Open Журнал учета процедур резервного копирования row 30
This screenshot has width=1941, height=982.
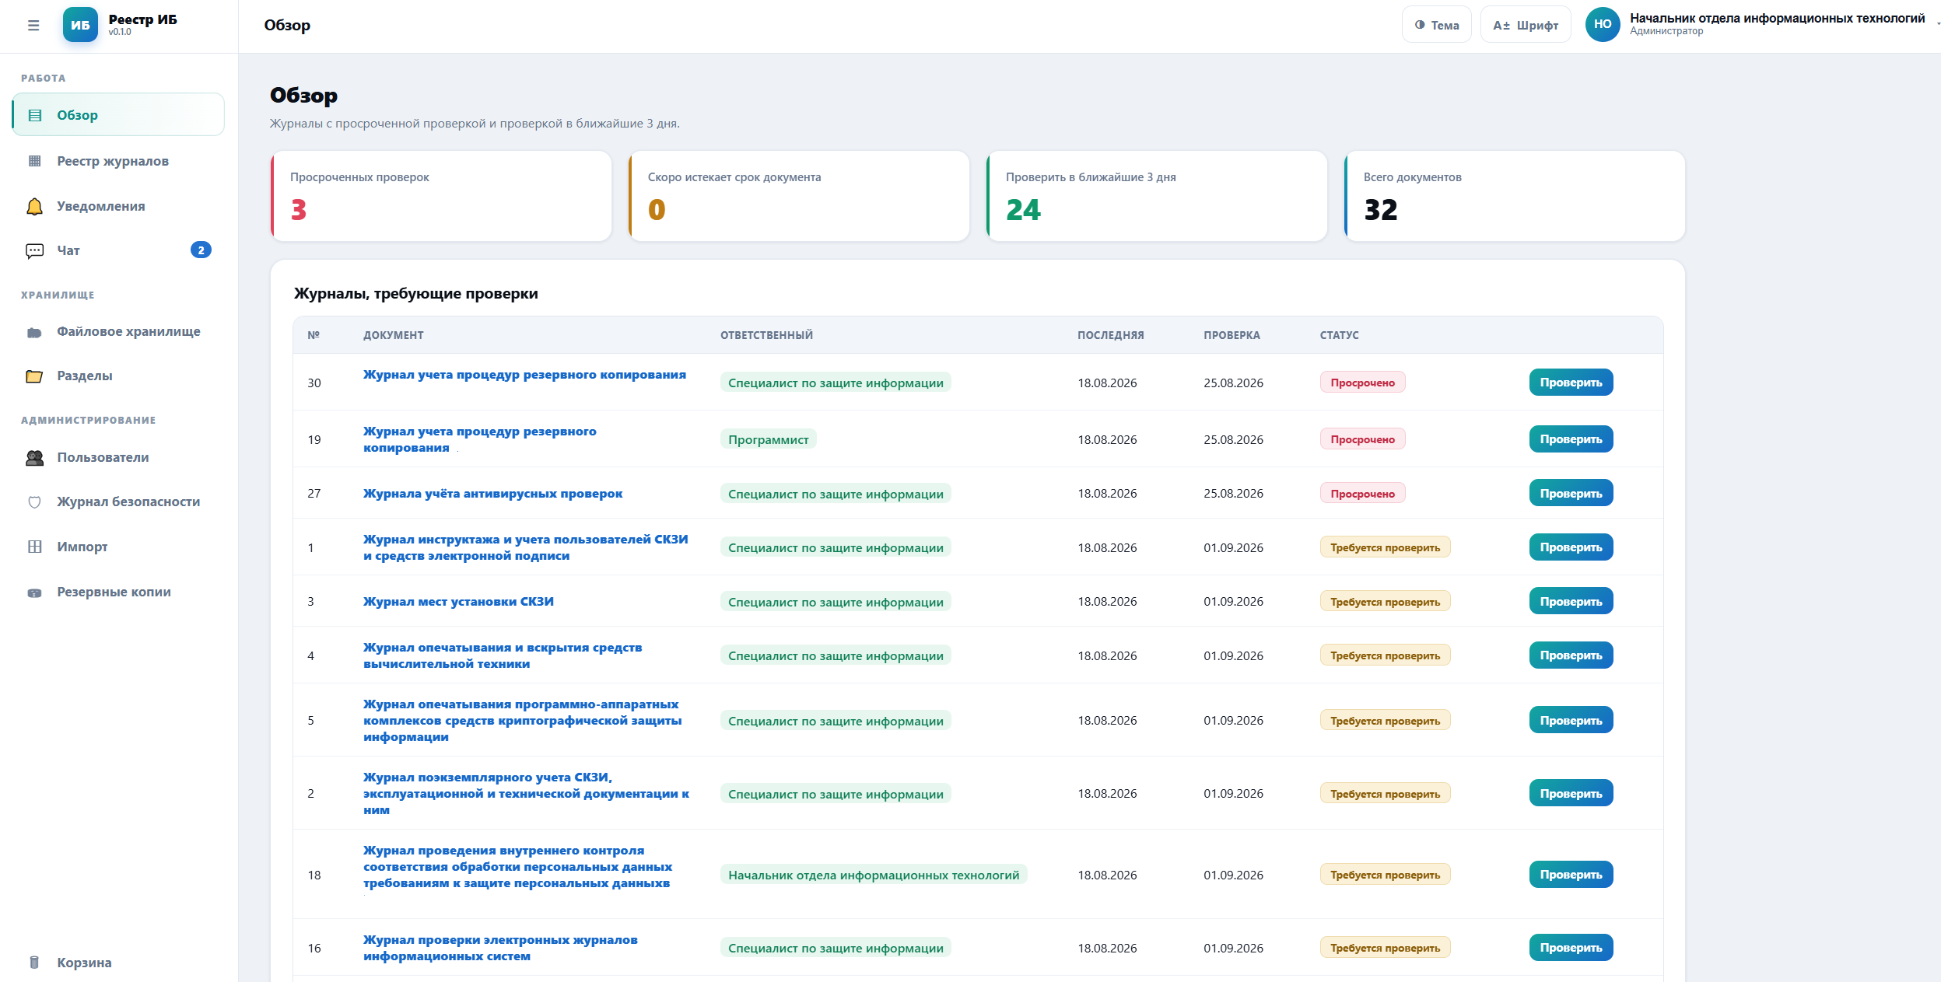click(524, 375)
